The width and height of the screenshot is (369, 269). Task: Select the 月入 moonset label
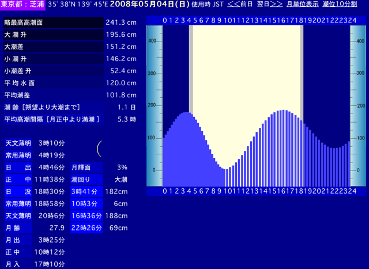pyautogui.click(x=18, y=264)
